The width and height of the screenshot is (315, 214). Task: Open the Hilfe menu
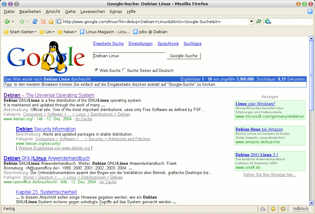131,12
